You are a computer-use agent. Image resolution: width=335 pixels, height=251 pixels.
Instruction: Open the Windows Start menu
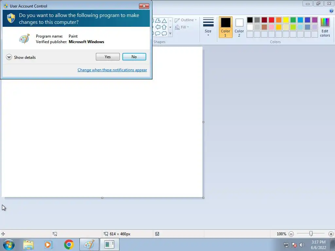click(x=9, y=244)
